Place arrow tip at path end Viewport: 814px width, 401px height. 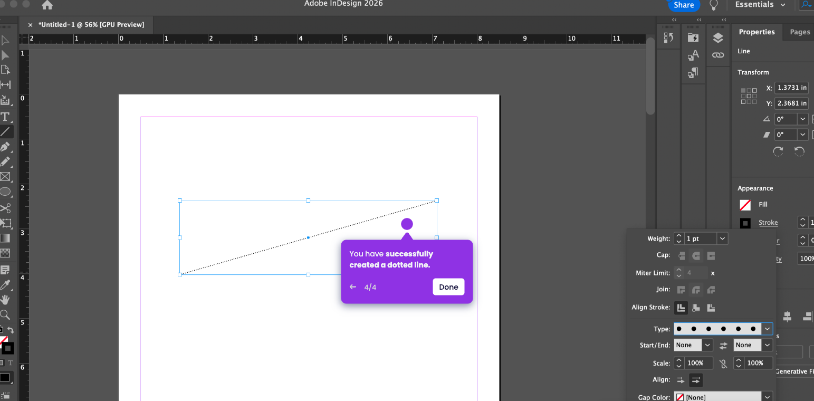[x=696, y=380]
